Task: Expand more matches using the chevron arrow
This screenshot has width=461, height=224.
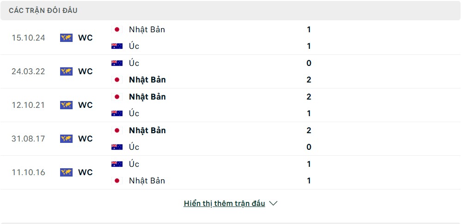Action: [273, 203]
